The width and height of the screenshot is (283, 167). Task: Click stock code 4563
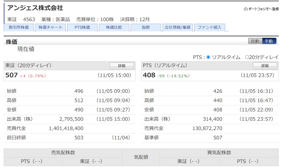point(29,19)
